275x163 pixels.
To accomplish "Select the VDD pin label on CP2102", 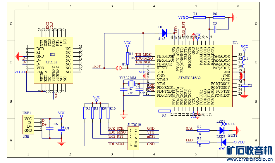I will click(x=40, y=68).
